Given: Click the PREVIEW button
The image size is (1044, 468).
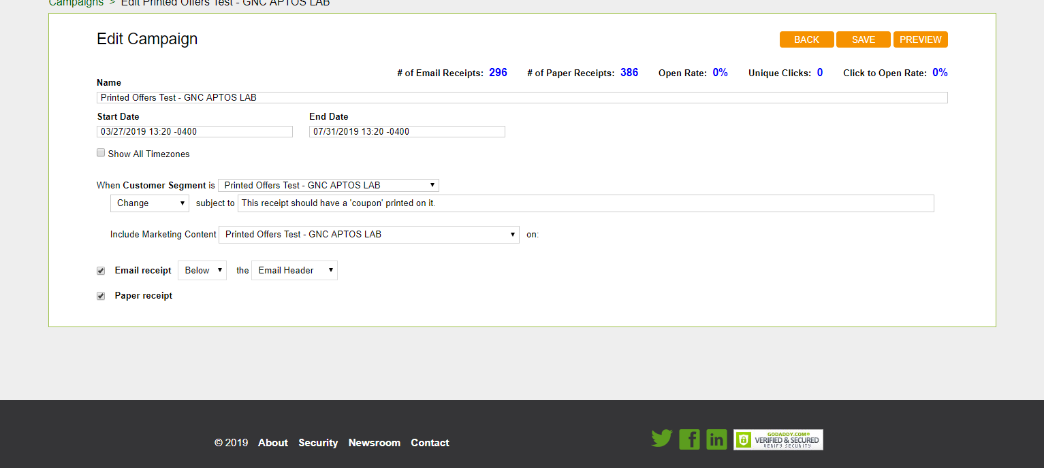Looking at the screenshot, I should [x=921, y=39].
